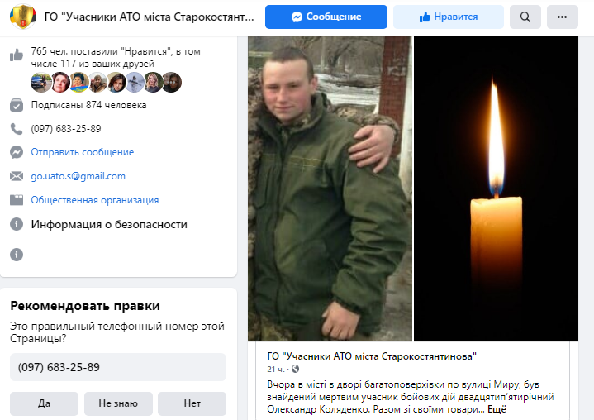Open the go.uato.s@gmail.com email link
The image size is (594, 420).
[x=78, y=176]
